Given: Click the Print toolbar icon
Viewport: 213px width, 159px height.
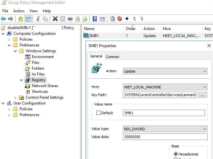Looking at the screenshot, I should click(x=70, y=19).
